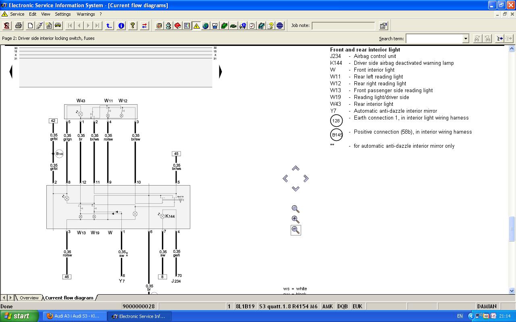Viewport: 516px width, 322px height.
Task: Go to previous page arrow button
Action: 79,26
